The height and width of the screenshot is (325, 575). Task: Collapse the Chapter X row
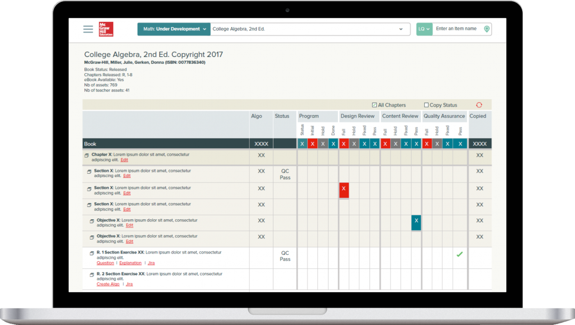87,155
